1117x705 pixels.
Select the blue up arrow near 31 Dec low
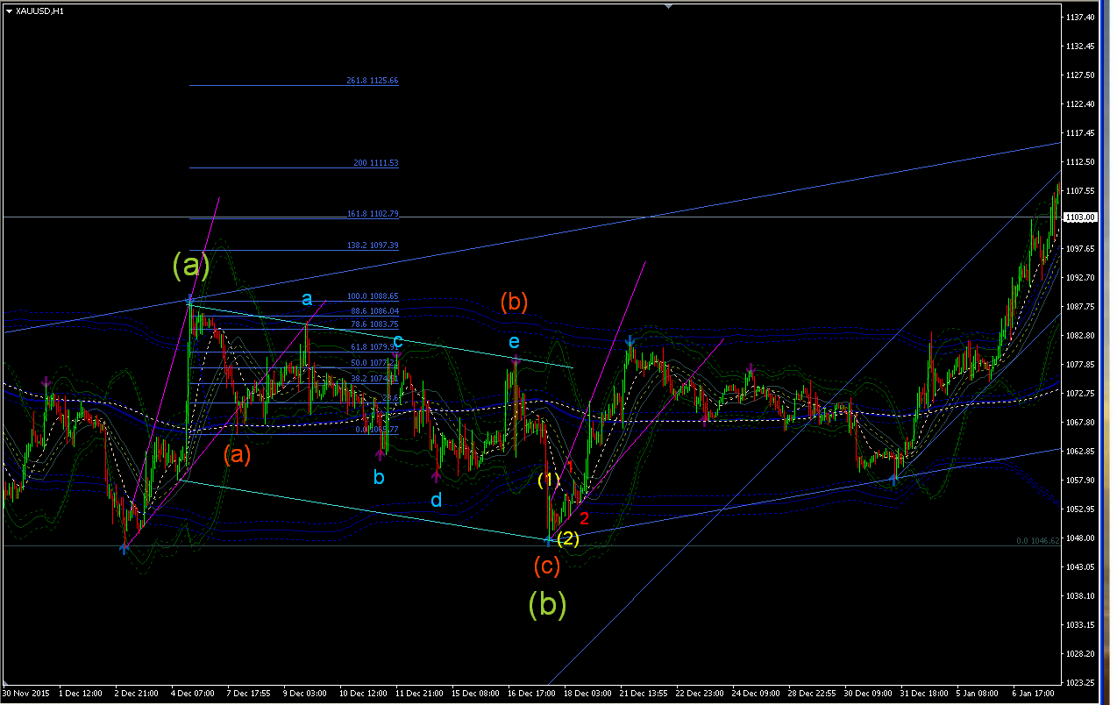(894, 479)
